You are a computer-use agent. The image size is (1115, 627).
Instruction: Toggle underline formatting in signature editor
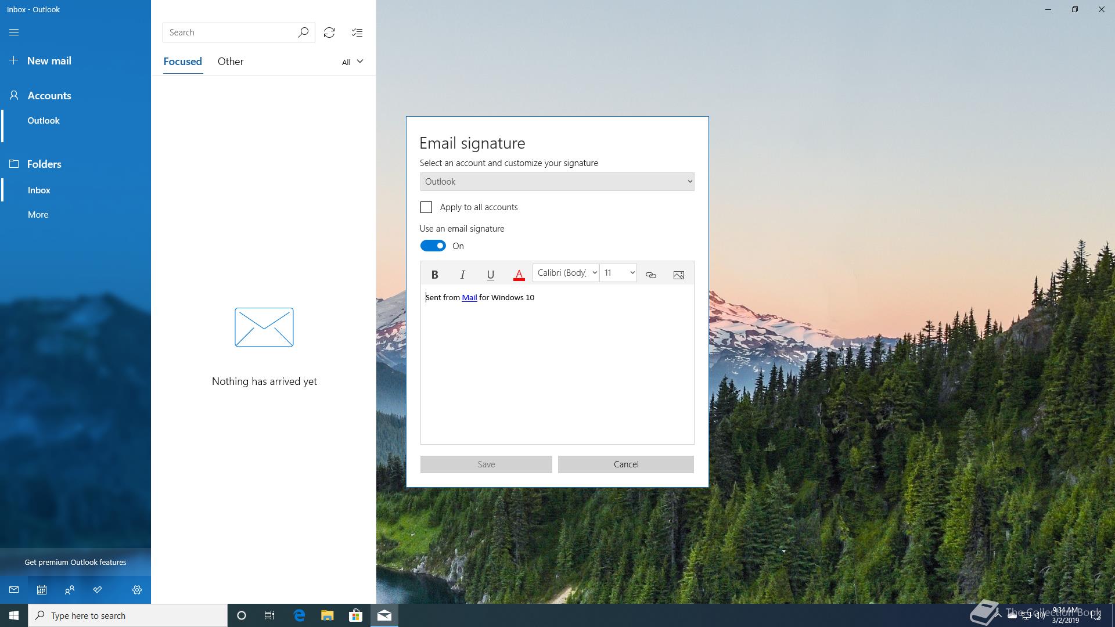pos(490,275)
